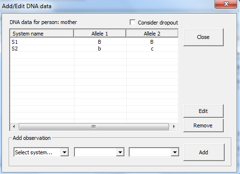Click the horizontal scrollbar left arrow
Screen dimensions: 240x174
pos(14,126)
